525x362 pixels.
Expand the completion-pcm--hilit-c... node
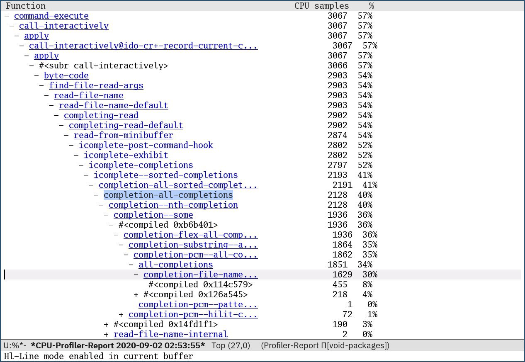tap(121, 314)
